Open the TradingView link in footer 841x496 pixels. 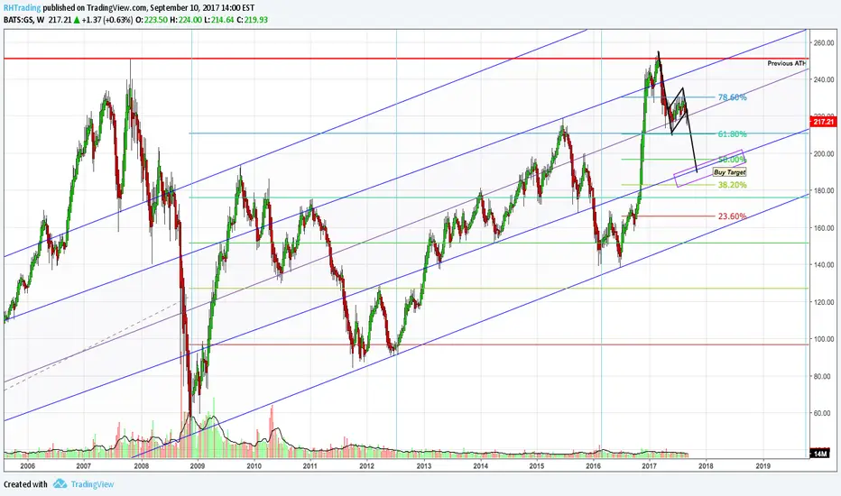(x=92, y=484)
